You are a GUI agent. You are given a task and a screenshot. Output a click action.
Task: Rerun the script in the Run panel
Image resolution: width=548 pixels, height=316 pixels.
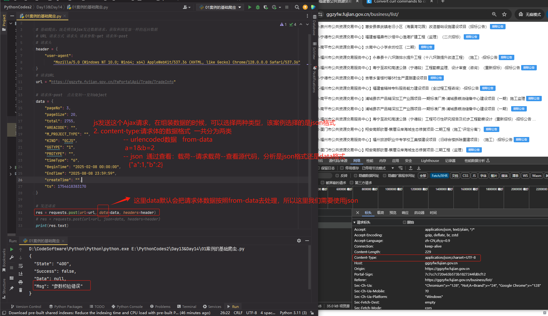click(12, 249)
